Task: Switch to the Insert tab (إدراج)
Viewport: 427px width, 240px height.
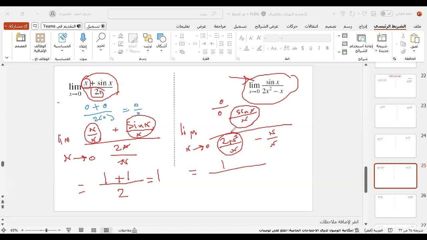Action: coord(363,26)
